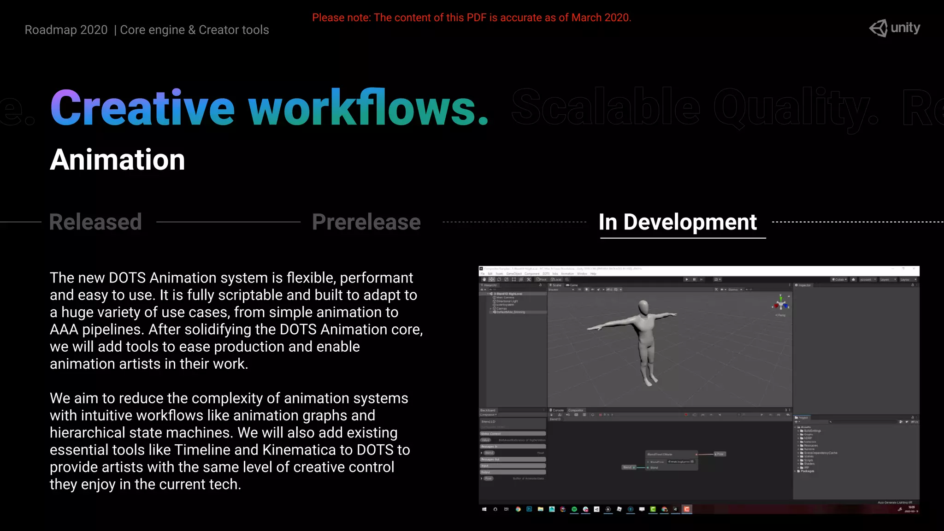Open Cortana search circle on taskbar

click(496, 509)
